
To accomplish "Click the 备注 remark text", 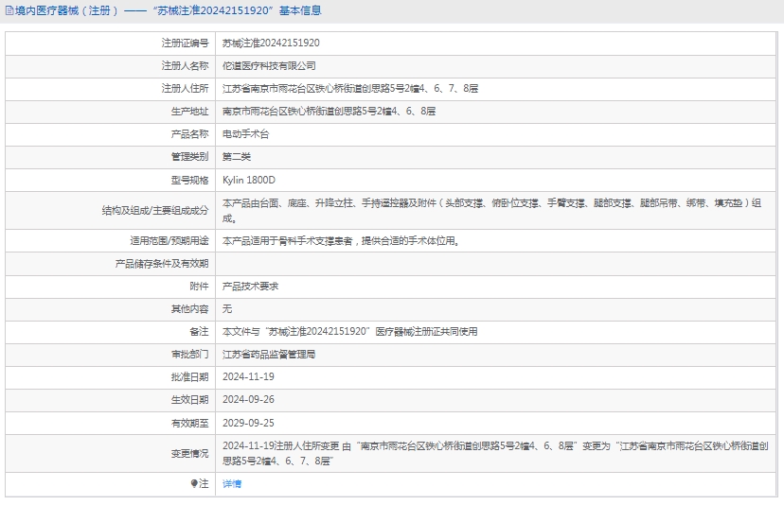I will (x=349, y=332).
